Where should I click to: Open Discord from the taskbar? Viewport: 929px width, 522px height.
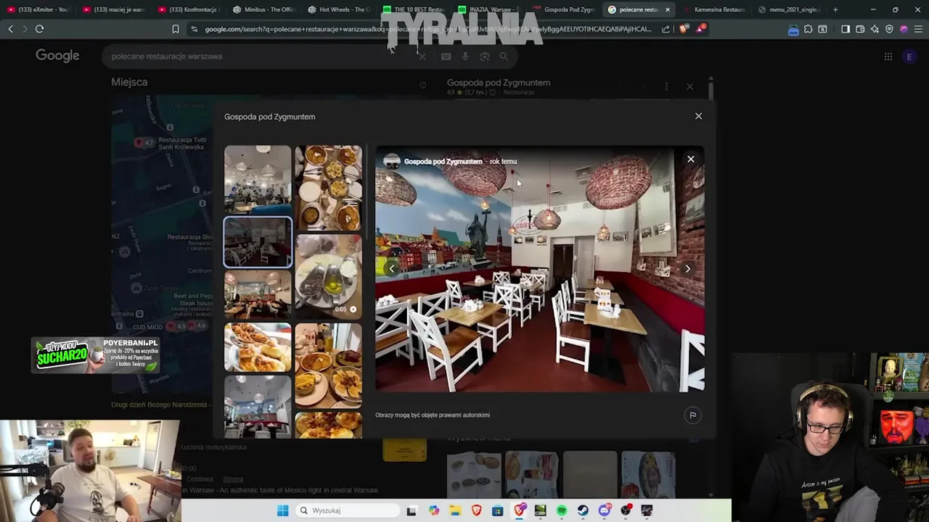605,510
